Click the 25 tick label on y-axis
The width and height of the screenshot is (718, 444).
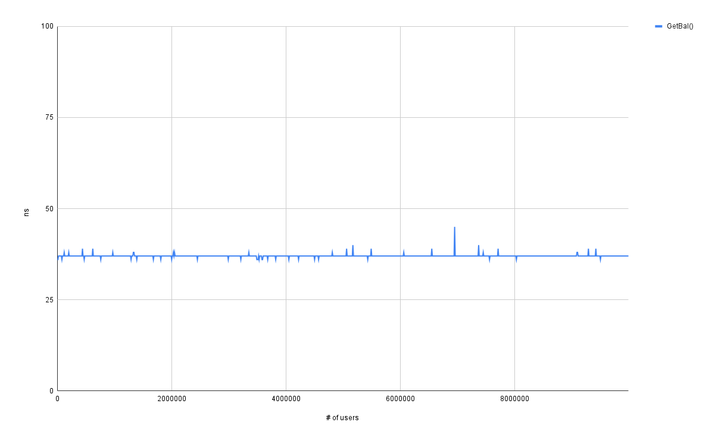tap(49, 300)
